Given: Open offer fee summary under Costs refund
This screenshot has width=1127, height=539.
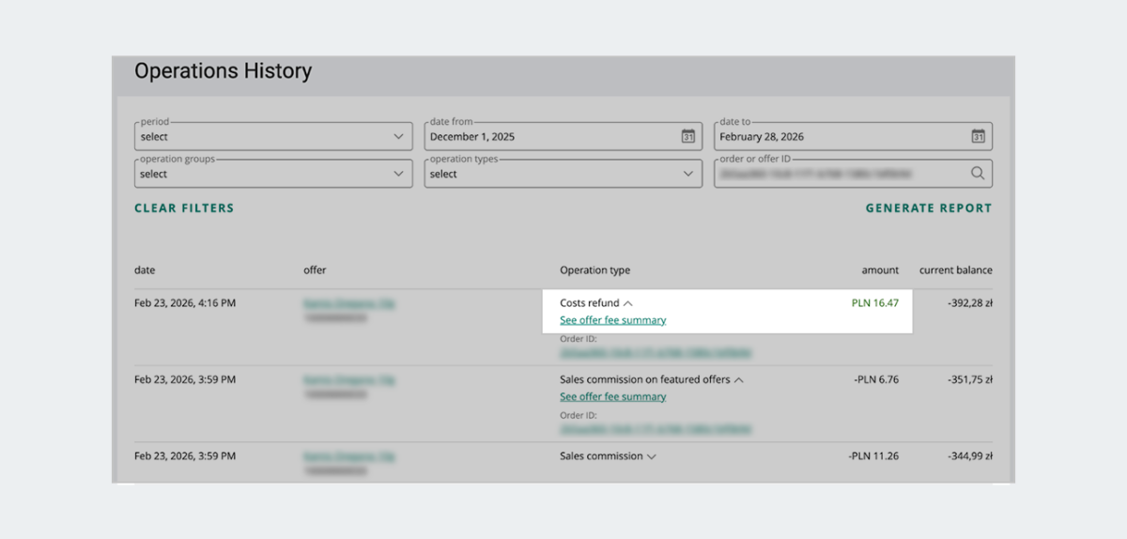Looking at the screenshot, I should pos(612,320).
